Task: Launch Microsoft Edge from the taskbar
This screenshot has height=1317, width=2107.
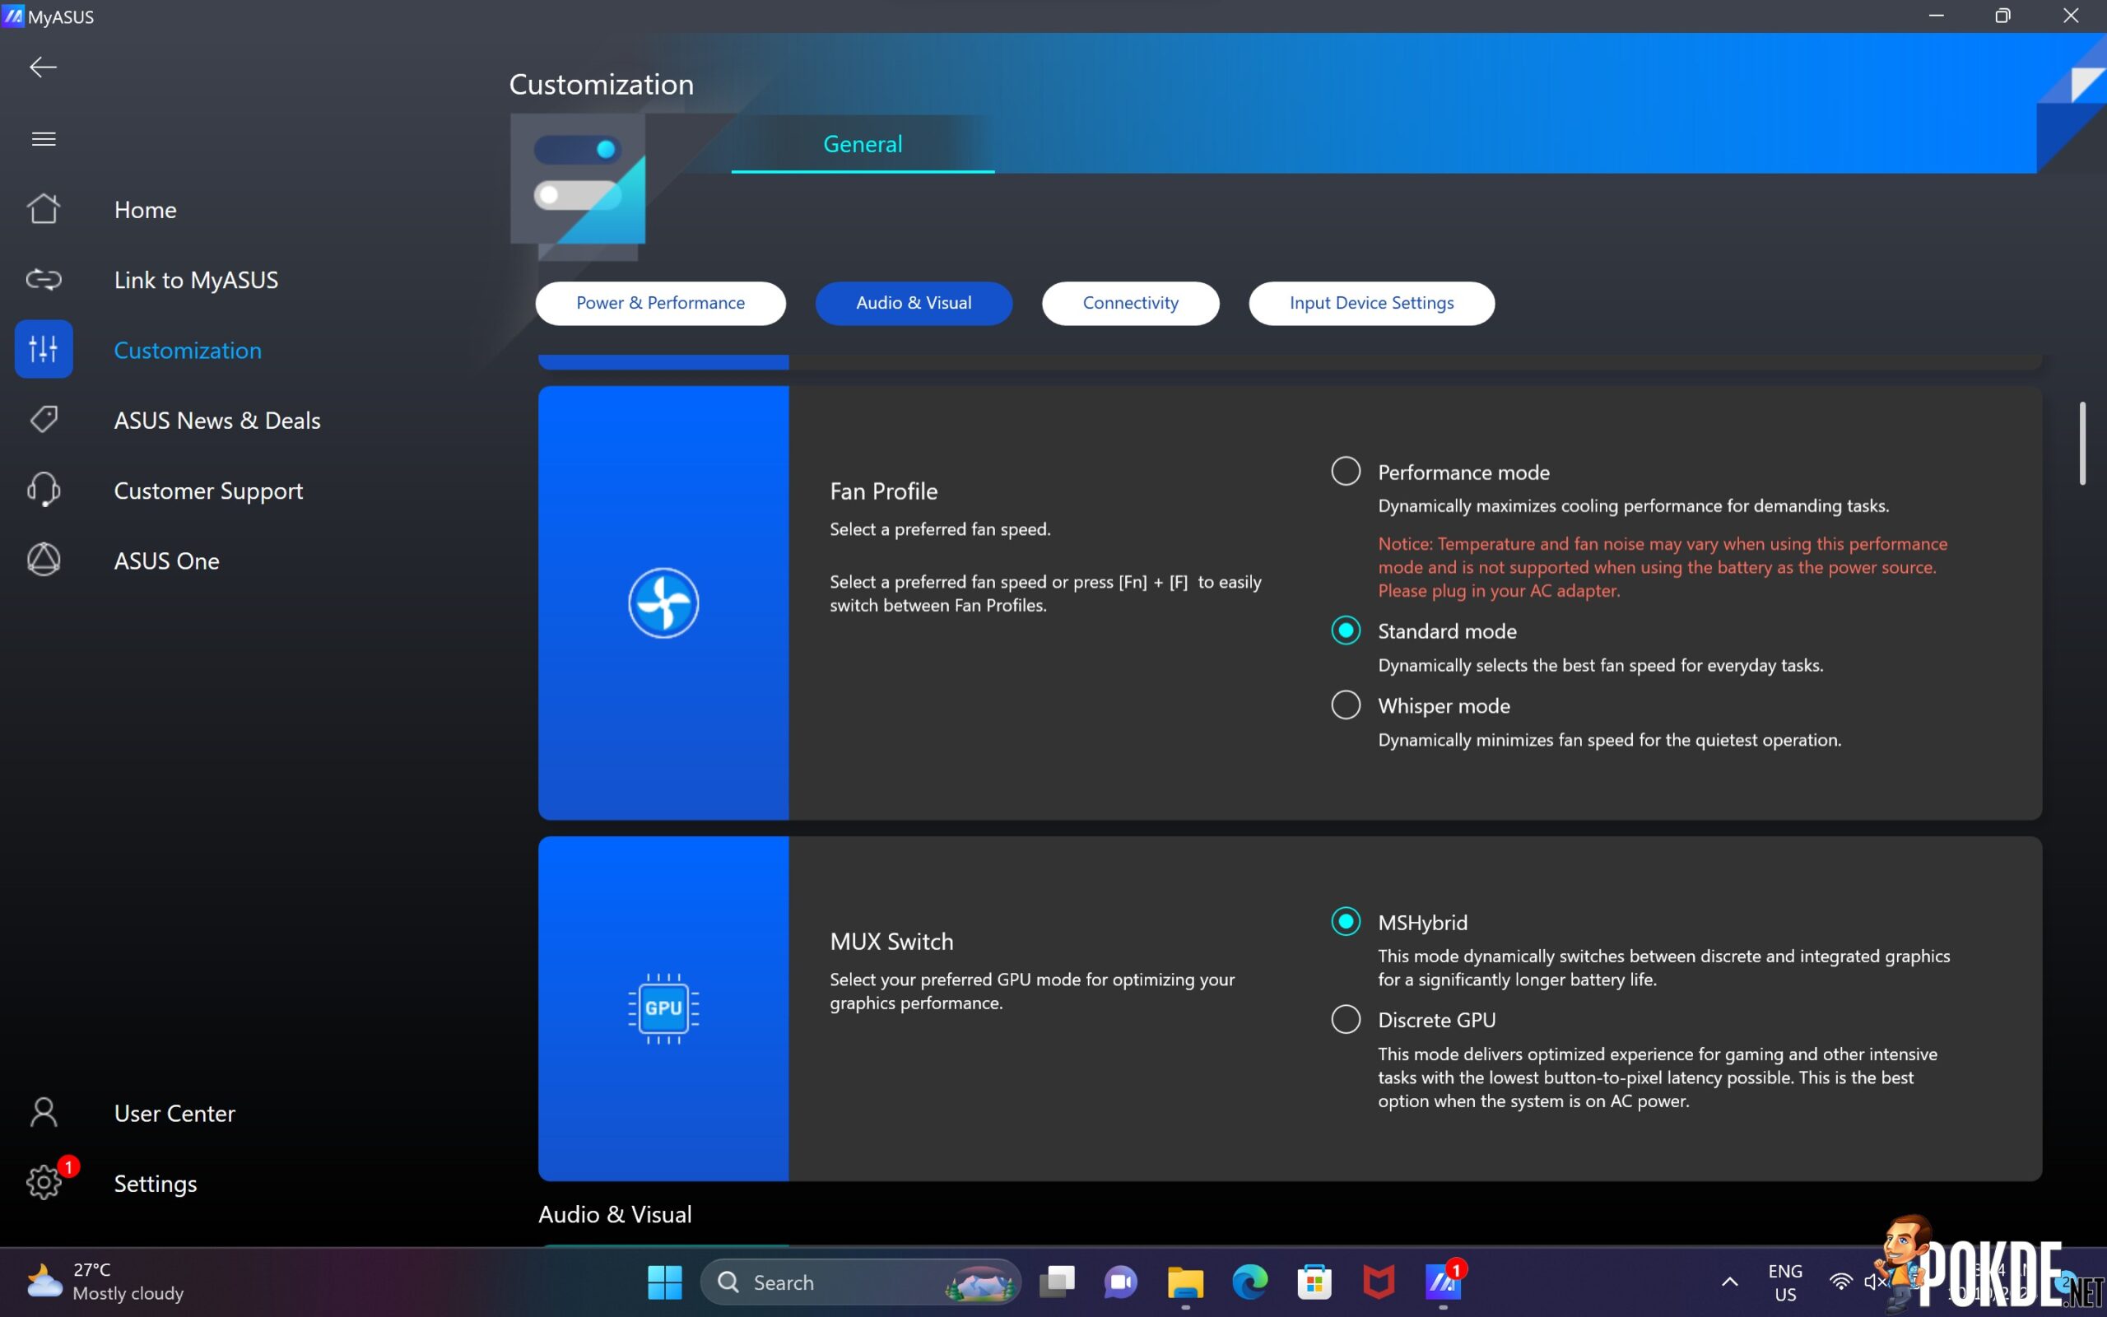Action: 1249,1282
